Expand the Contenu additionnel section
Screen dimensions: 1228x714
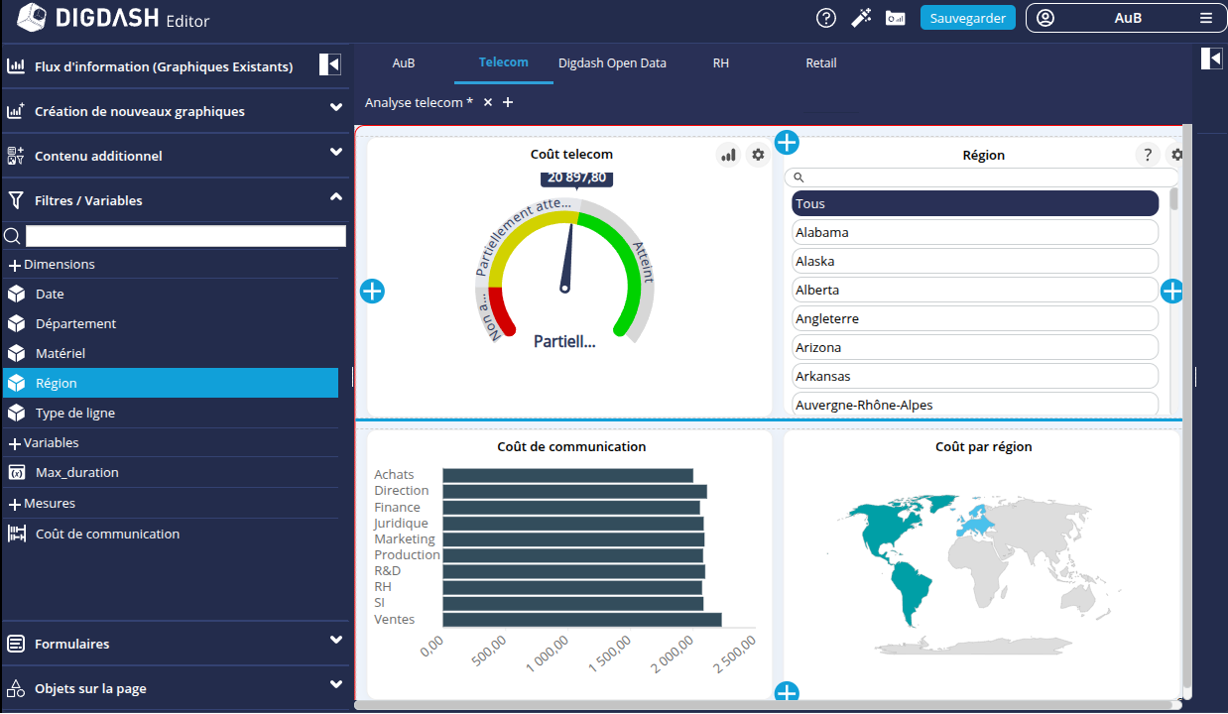point(336,153)
